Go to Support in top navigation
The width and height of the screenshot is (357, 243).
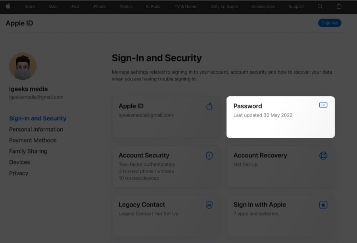click(296, 7)
